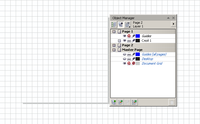Select Page 2 in the tree
The image size is (200, 124).
click(128, 45)
